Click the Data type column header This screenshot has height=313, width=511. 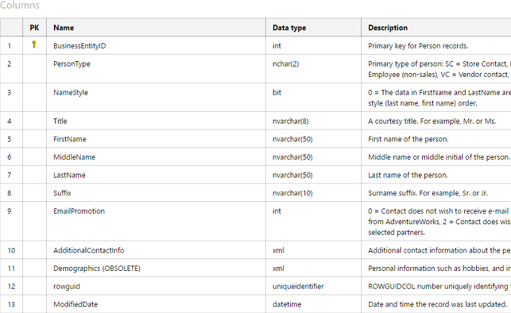point(289,28)
